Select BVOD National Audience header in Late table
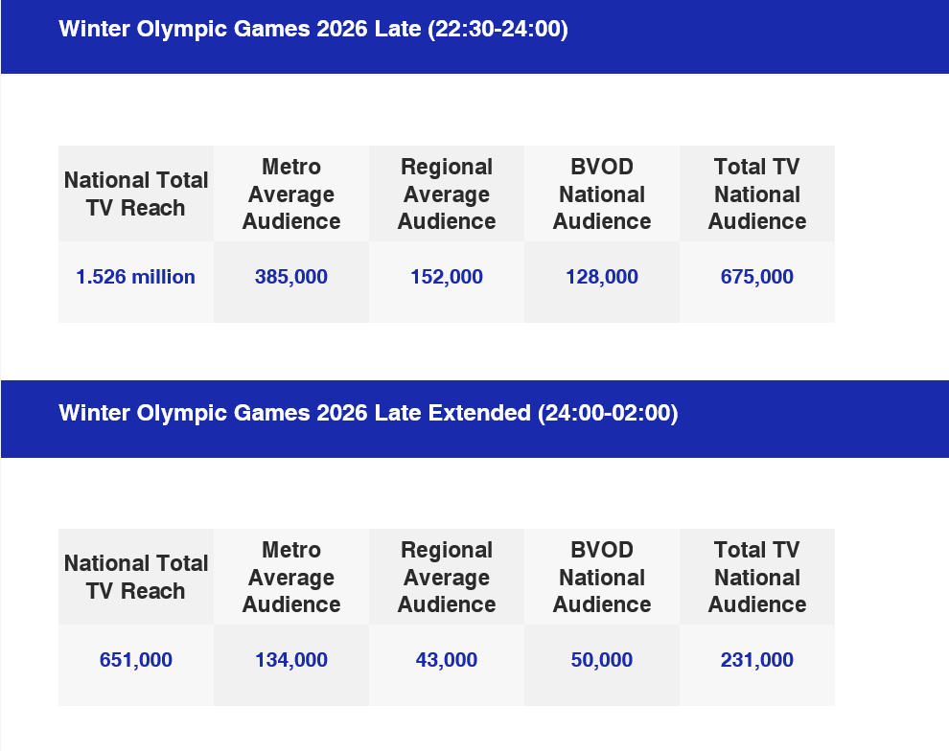The image size is (949, 751). pyautogui.click(x=602, y=194)
